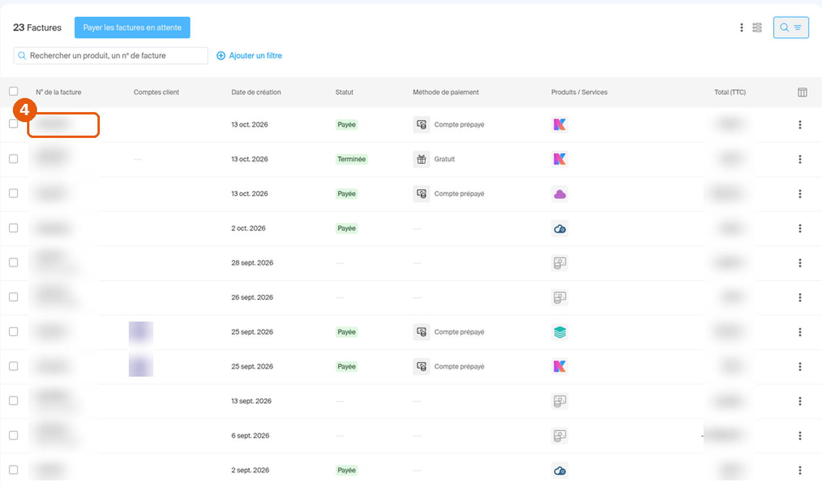The height and width of the screenshot is (486, 822).
Task: Click the product icon in the Terminée row
Action: 560,159
